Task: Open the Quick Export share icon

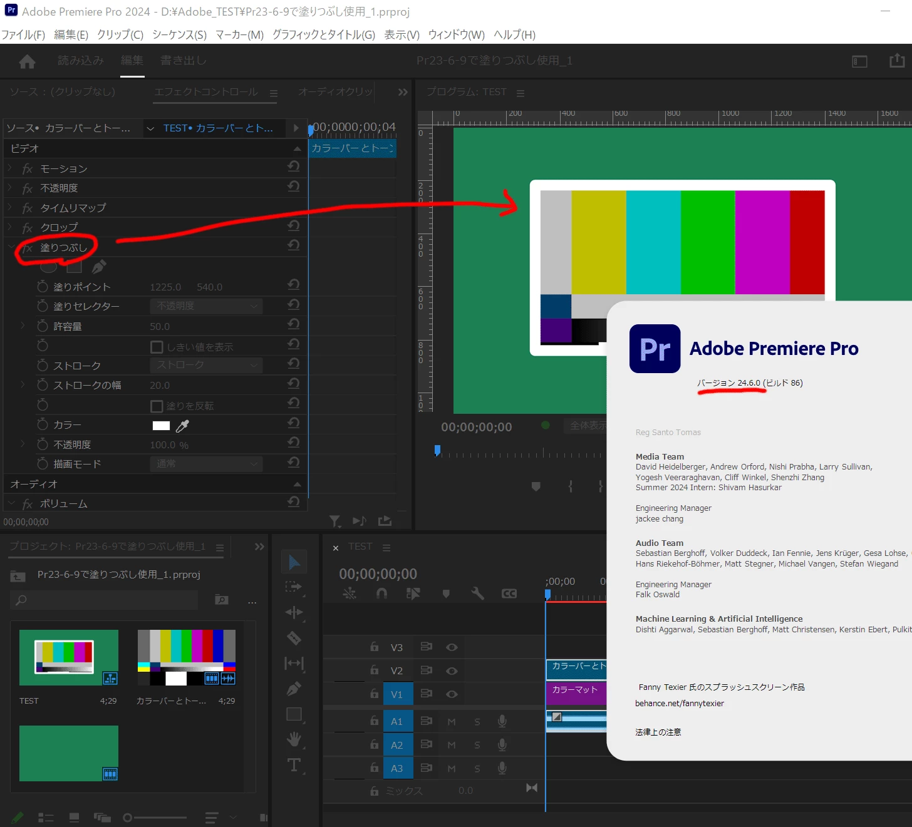Action: [x=897, y=61]
